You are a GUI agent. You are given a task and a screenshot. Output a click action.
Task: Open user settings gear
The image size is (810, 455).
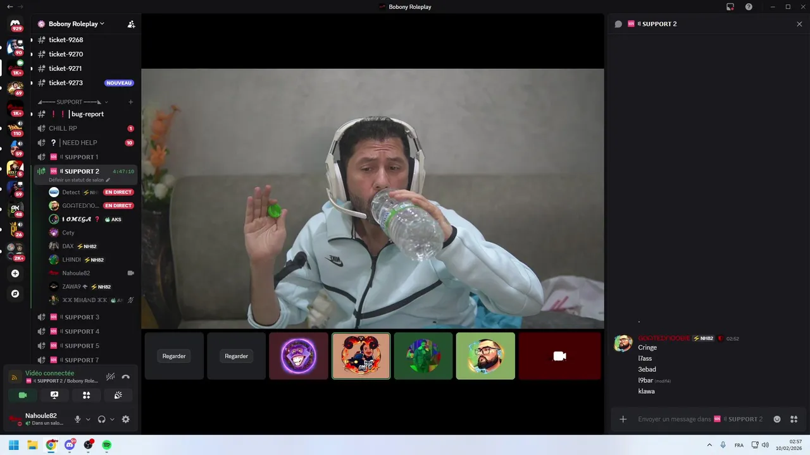click(x=125, y=419)
